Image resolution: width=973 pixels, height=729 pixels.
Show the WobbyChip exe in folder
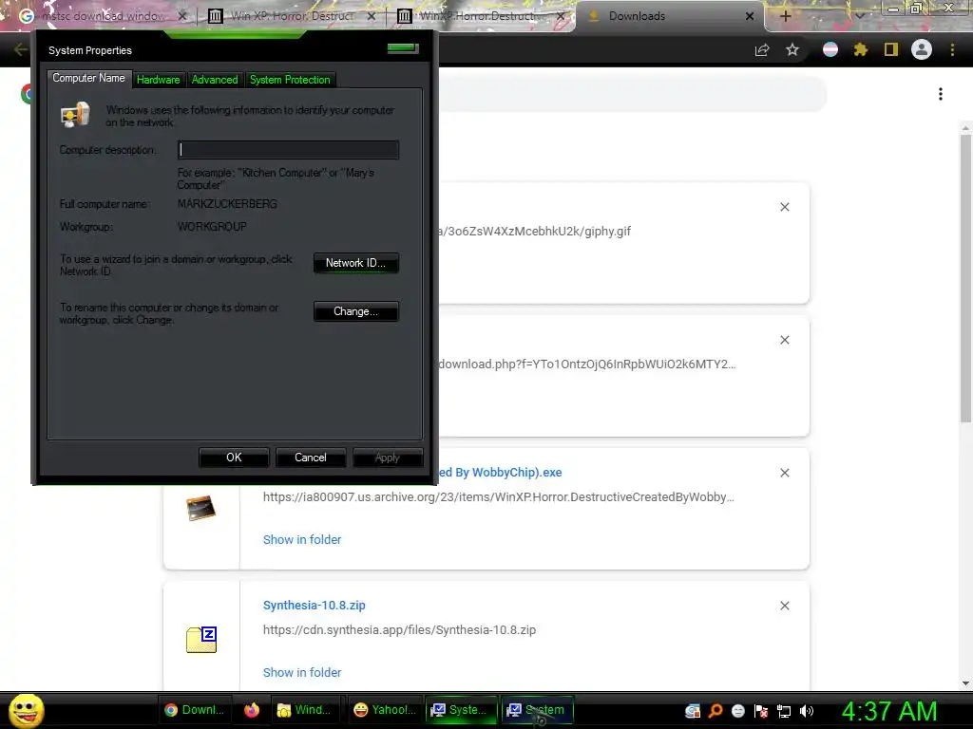pos(302,539)
